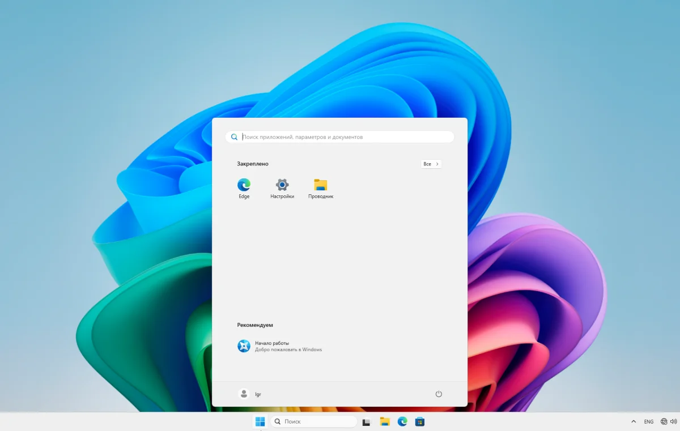This screenshot has height=431, width=680.
Task: Click the volume icon in system tray
Action: coord(673,421)
